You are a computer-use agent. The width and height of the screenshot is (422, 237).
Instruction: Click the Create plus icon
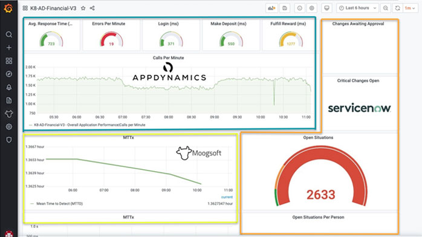(9, 48)
